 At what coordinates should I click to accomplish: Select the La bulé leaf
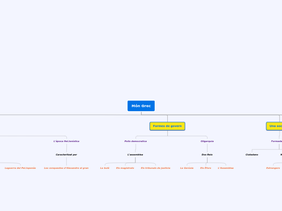tap(105, 168)
